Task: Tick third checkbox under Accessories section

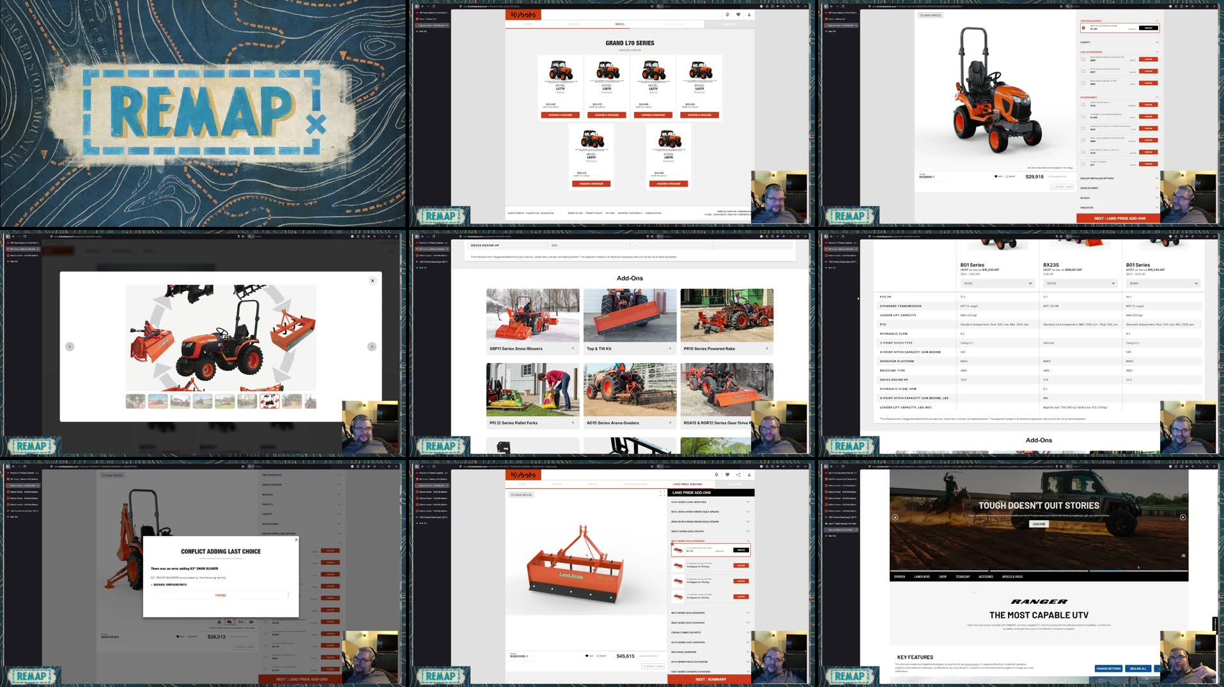Action: [1083, 128]
